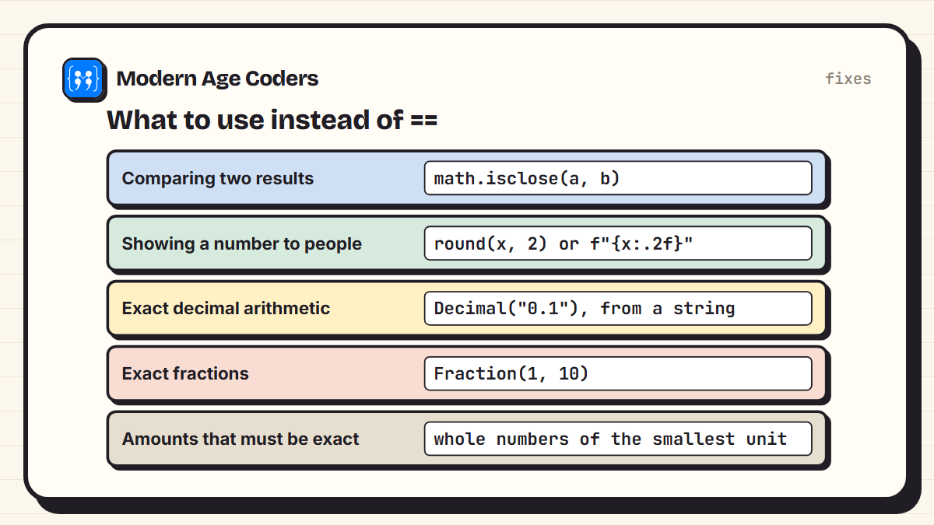934x525 pixels.
Task: Click the math.isclose(a, b) code box
Action: [x=618, y=178]
